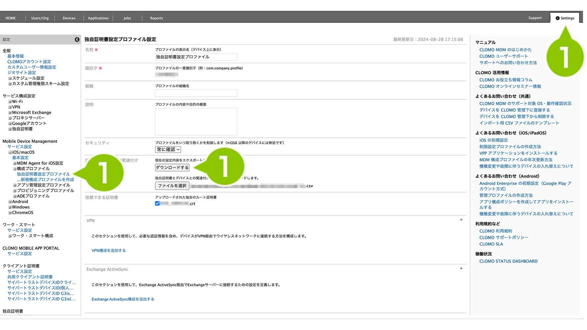Screen dimensions: 587x330
Task: Expand the ChromeOS tree node
Action: tap(10, 213)
